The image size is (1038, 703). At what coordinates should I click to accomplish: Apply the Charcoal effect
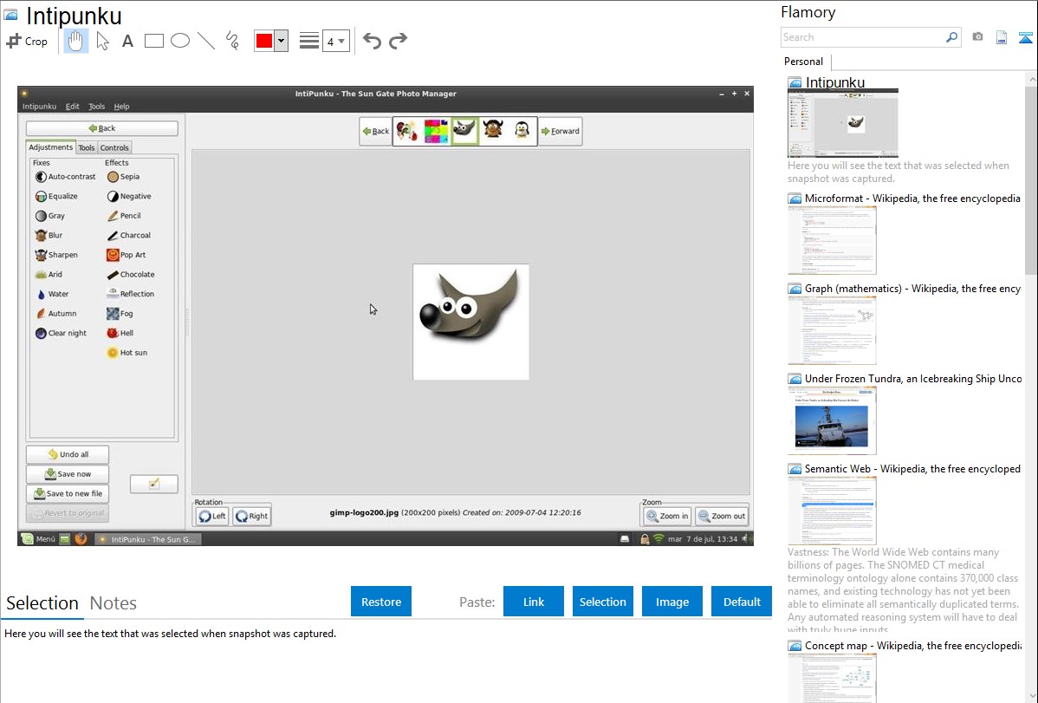129,235
